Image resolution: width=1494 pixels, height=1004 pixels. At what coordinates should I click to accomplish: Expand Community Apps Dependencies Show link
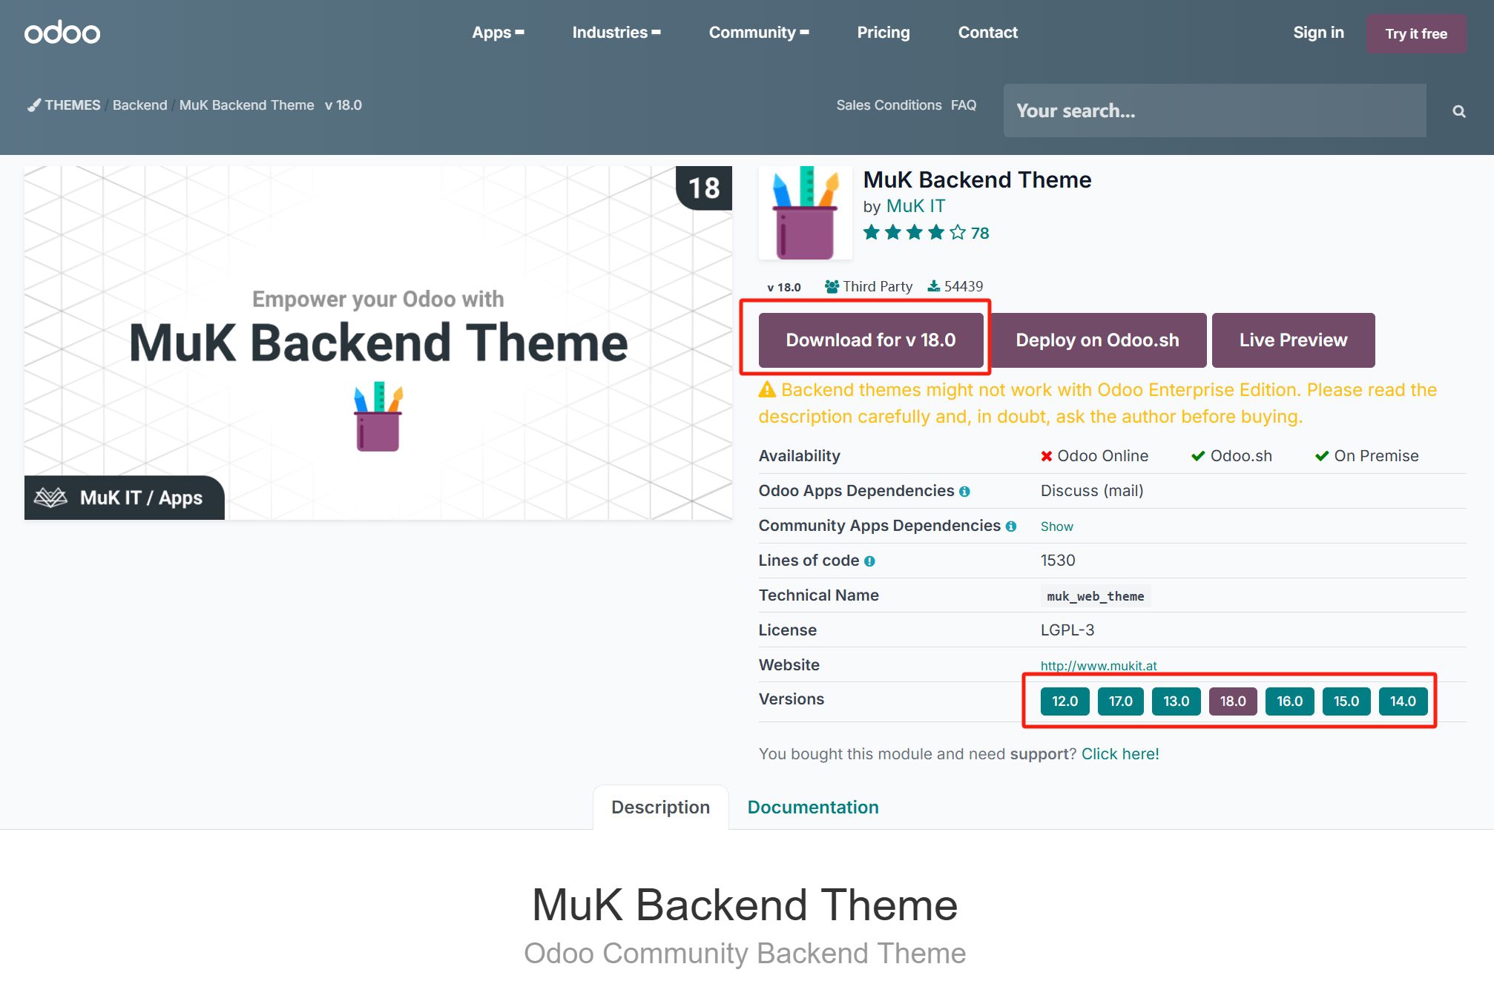coord(1057,526)
